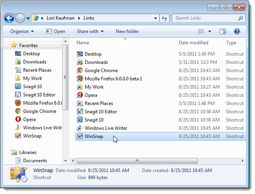Select Libraries in the navigation pane

(x=28, y=152)
